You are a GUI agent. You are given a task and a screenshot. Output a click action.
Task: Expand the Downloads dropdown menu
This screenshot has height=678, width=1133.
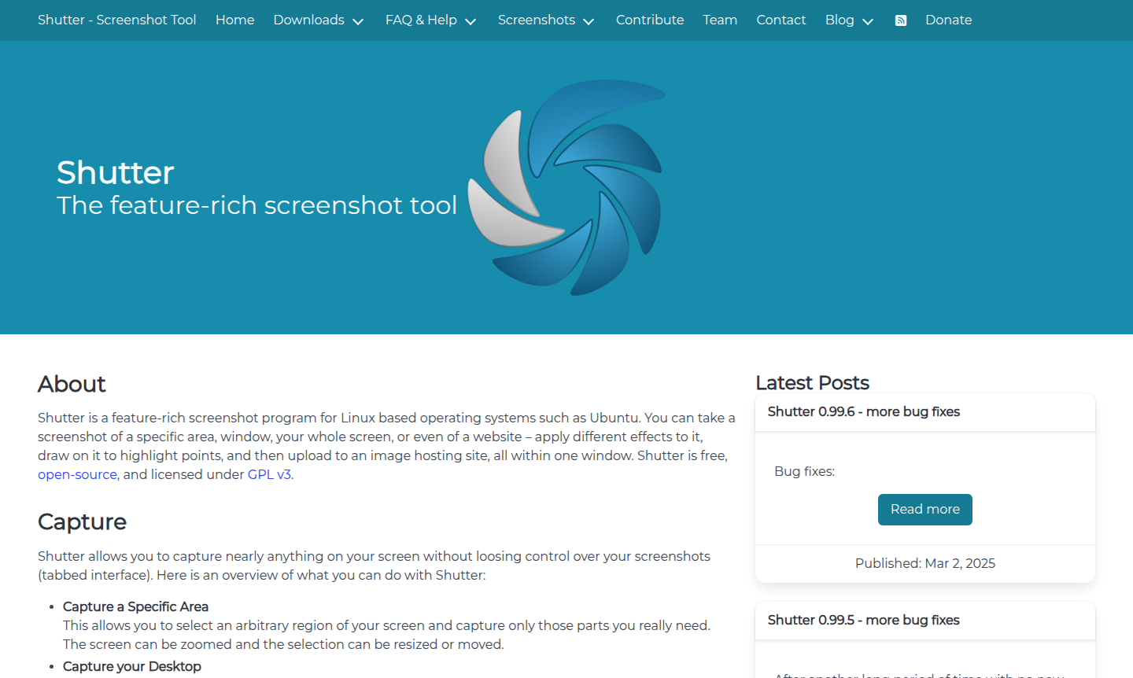[x=318, y=20]
